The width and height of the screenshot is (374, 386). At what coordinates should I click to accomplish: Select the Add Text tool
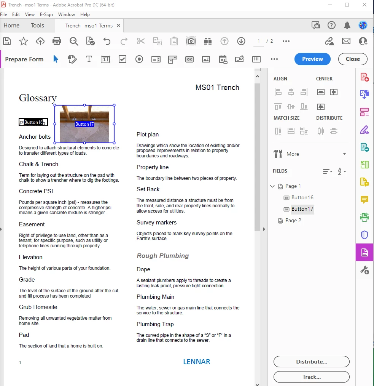(x=89, y=59)
